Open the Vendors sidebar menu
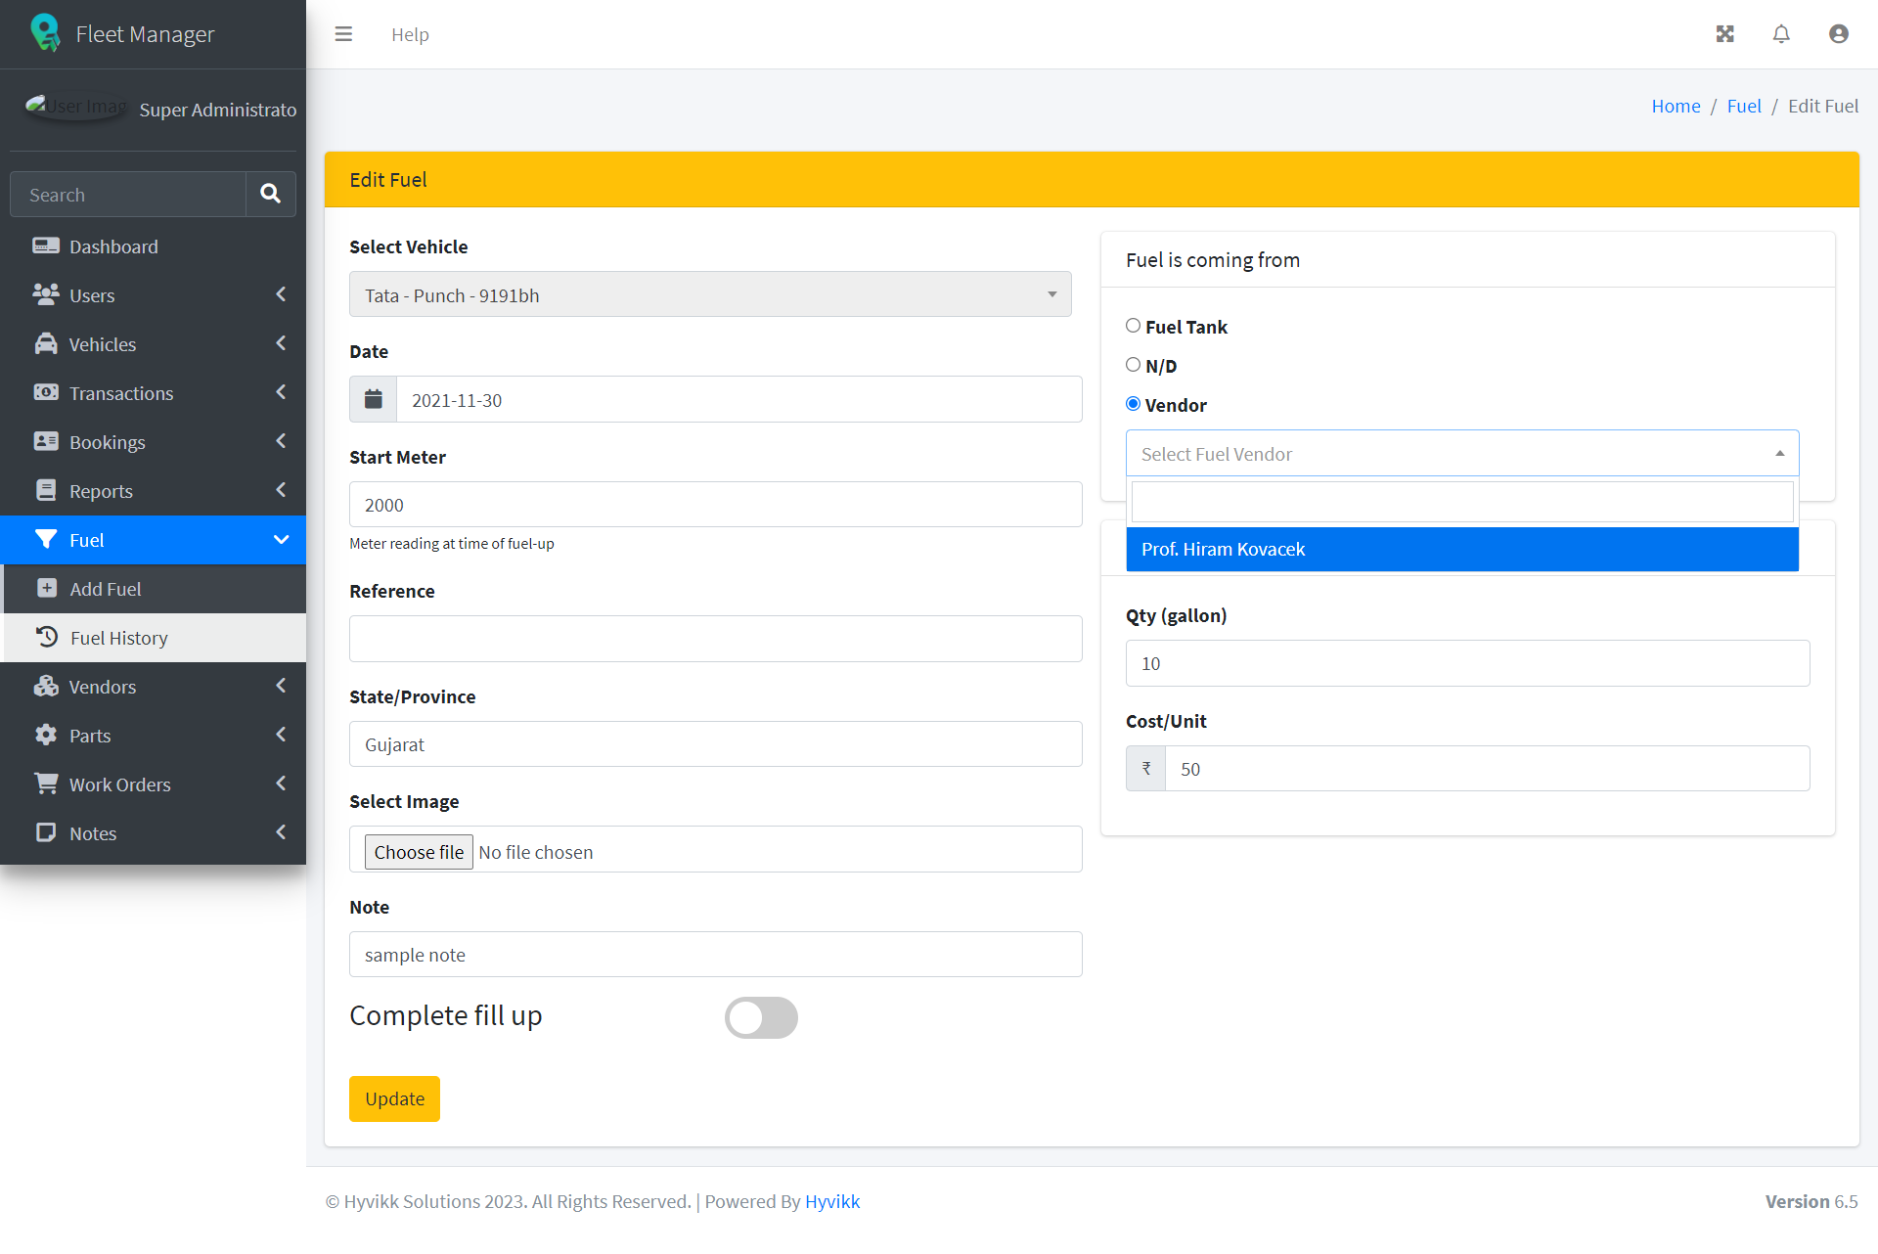The image size is (1878, 1254). (x=153, y=687)
